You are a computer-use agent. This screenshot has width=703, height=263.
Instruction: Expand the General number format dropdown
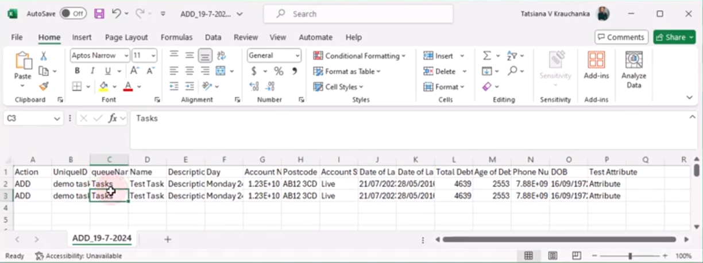(x=297, y=56)
